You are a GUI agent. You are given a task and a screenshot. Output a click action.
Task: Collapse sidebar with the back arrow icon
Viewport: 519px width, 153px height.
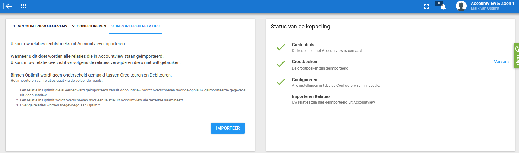coord(8,6)
